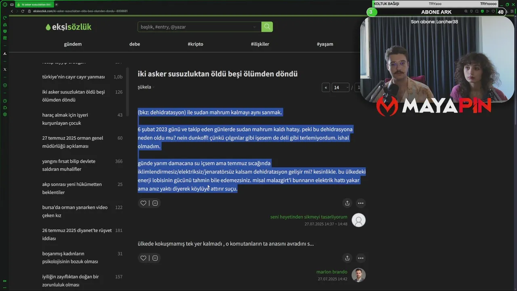
Task: Open topic boşanmış kadınların psikolojisinin bozuk olması
Action: click(x=70, y=257)
